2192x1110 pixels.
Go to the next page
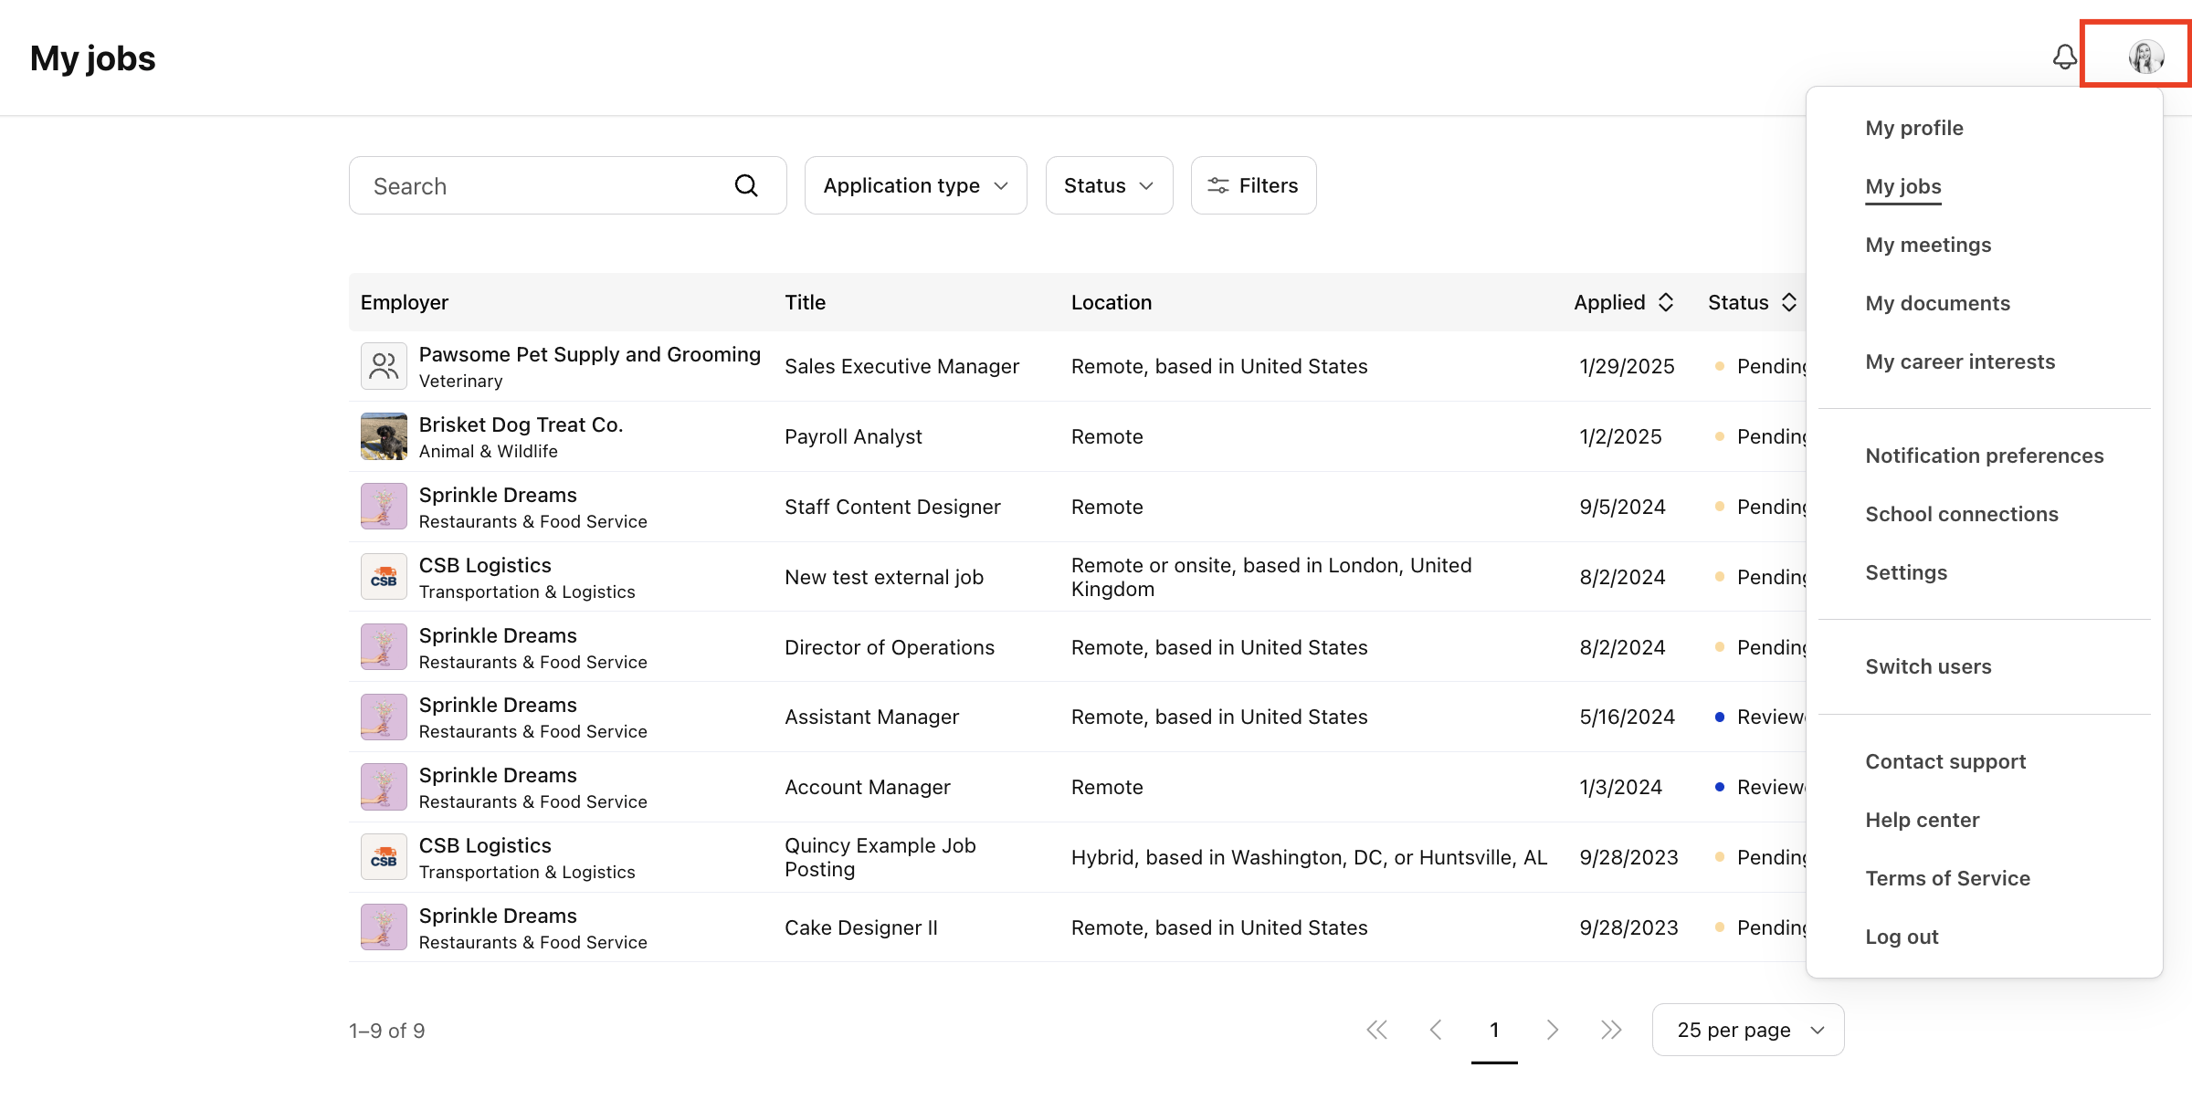(x=1553, y=1031)
